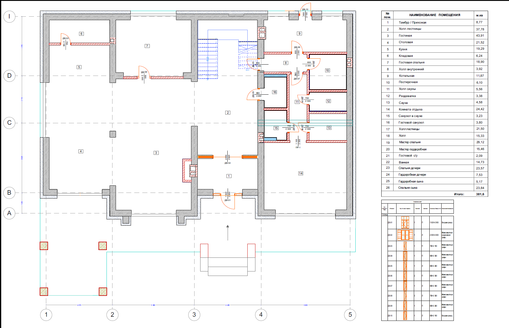The image size is (509, 328).
Task: Click area value 29,12 in the table
Action: [480, 142]
